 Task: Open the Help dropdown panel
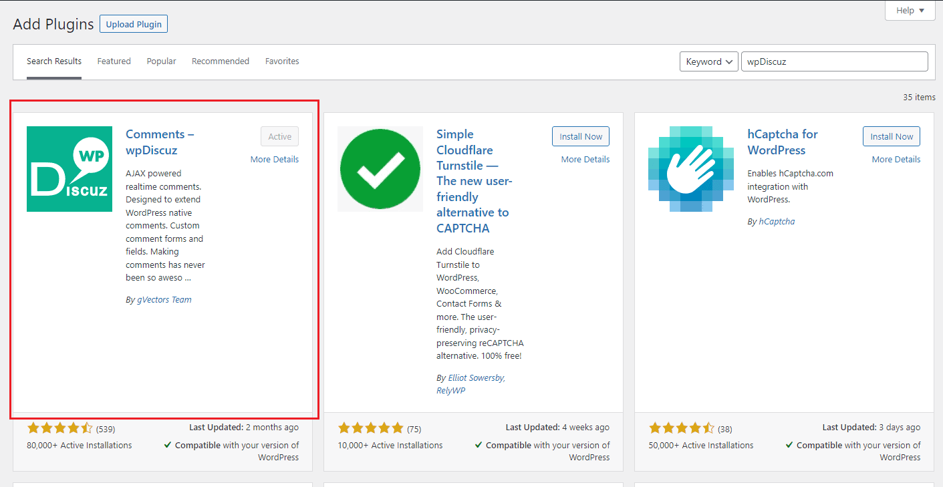tap(910, 11)
